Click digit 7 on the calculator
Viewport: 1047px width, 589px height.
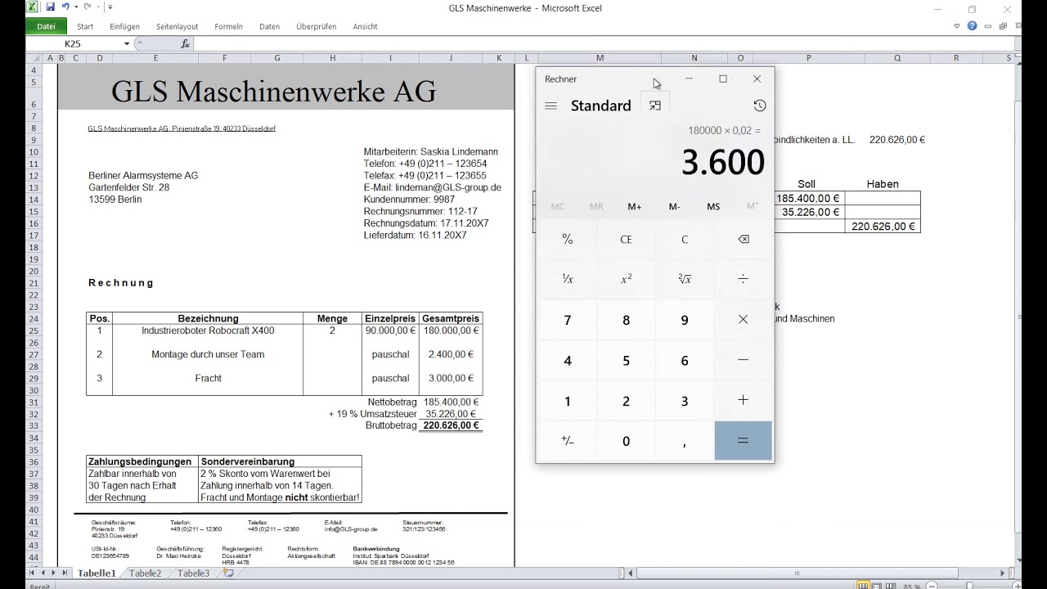point(568,320)
